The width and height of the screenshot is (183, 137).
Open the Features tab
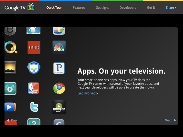79,8
